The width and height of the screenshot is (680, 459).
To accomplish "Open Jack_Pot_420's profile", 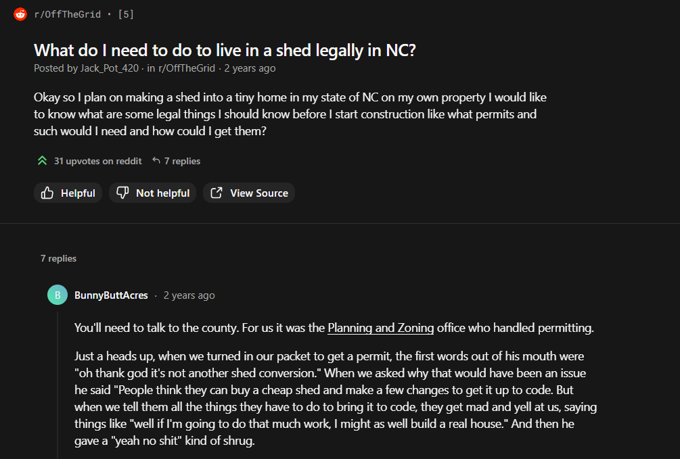I will (x=107, y=68).
